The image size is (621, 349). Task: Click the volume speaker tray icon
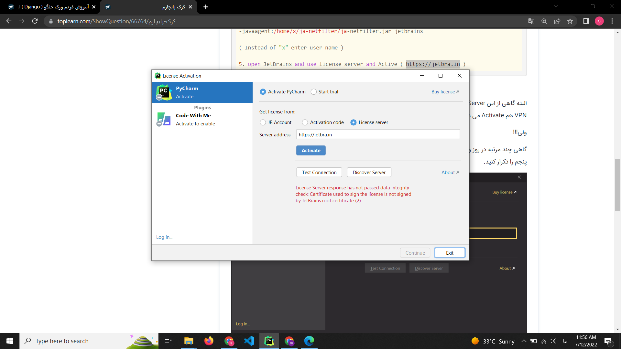(x=553, y=341)
